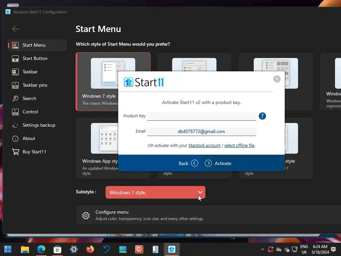The image size is (341, 256).
Task: Open the orange power icon taskbar app
Action: pos(139,249)
